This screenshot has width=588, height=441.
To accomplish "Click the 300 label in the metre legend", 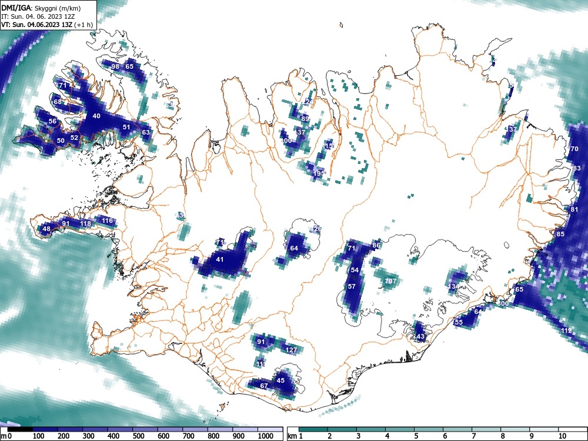I will point(89,436).
